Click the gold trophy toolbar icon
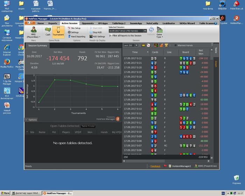245x196 pixels. click(166, 45)
